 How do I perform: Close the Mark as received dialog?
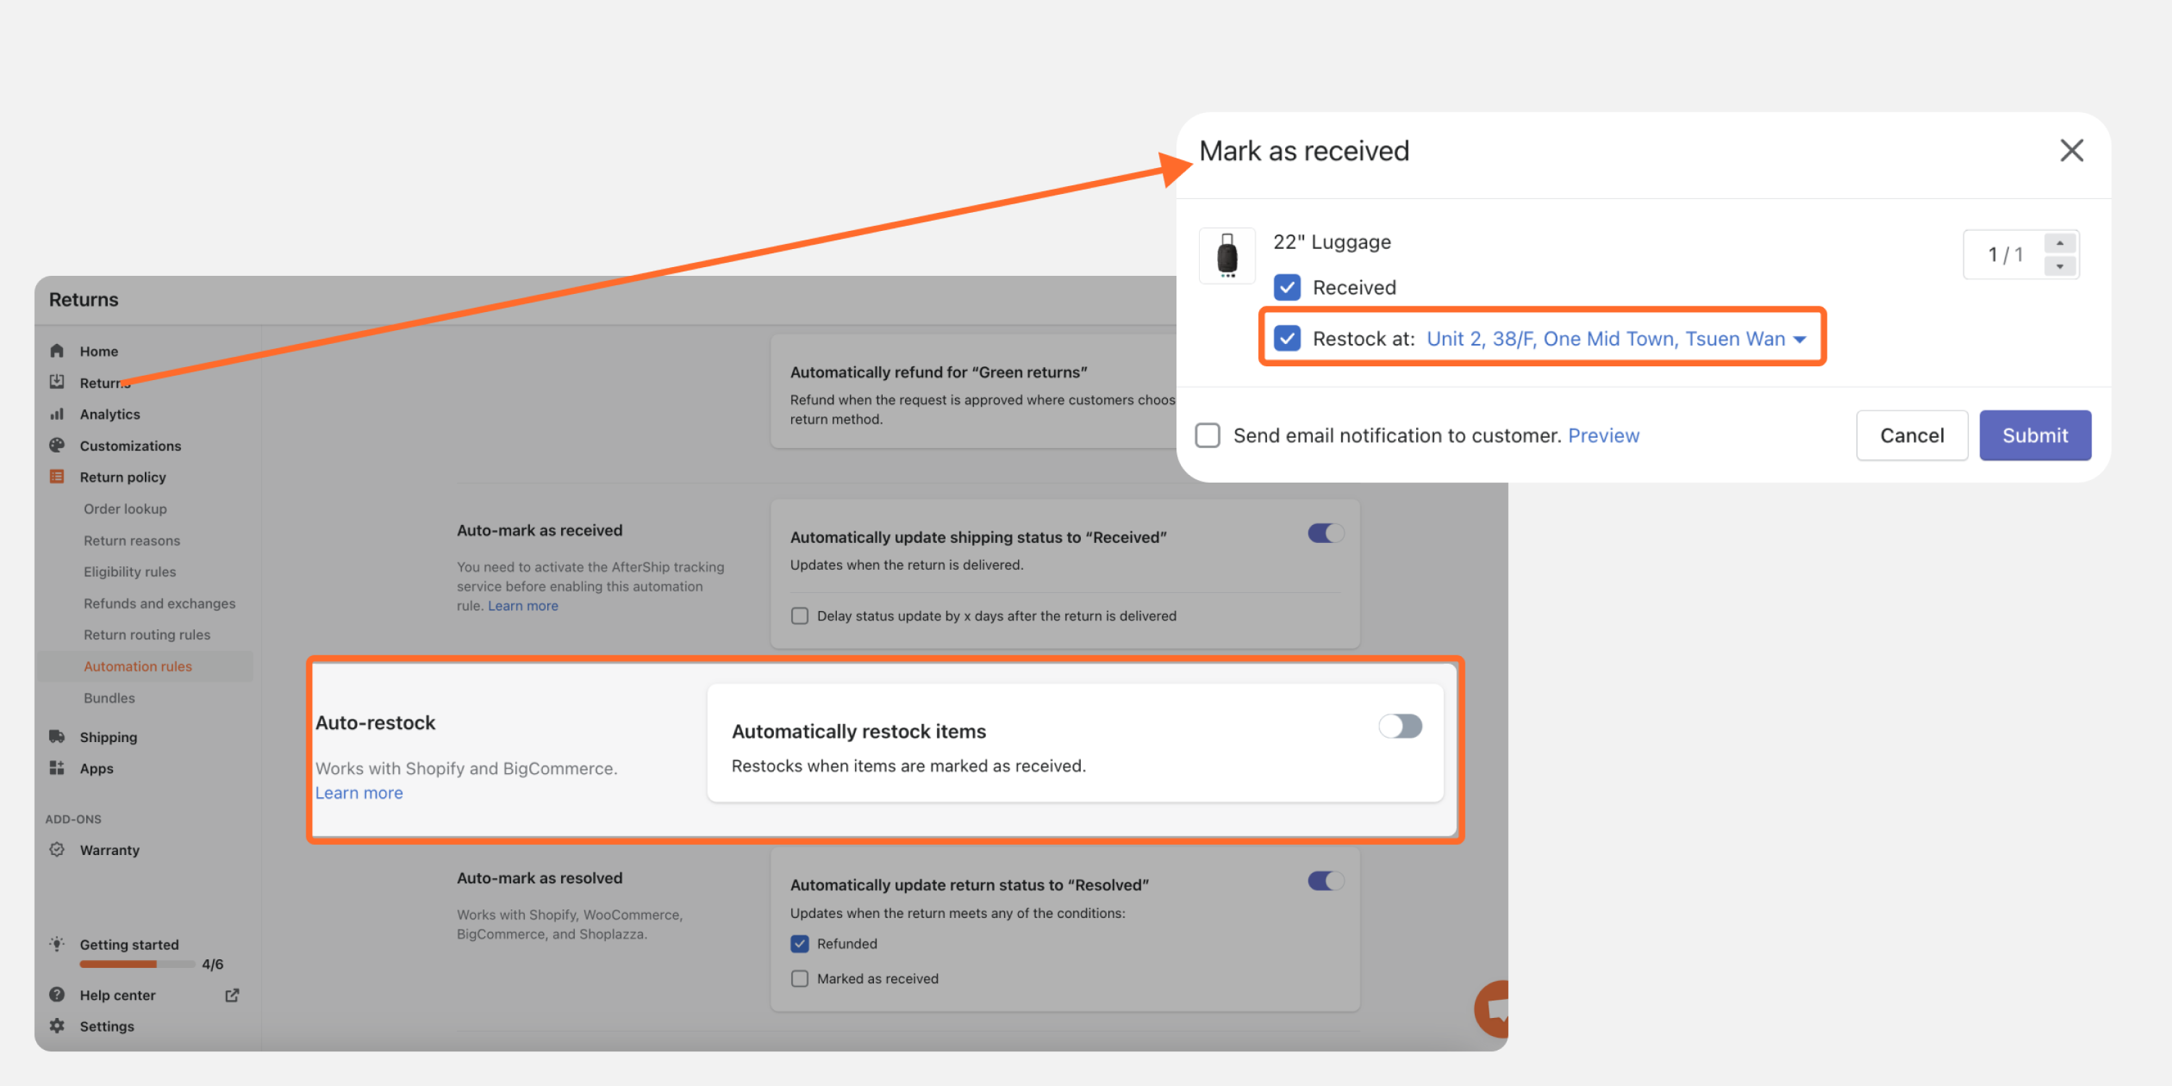2071,151
